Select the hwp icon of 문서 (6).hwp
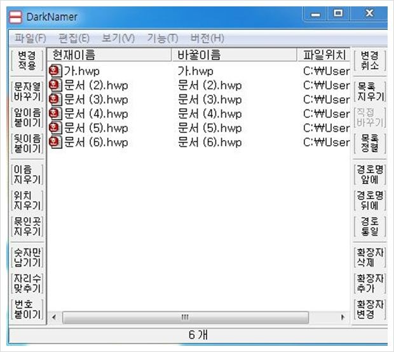 pyautogui.click(x=55, y=142)
